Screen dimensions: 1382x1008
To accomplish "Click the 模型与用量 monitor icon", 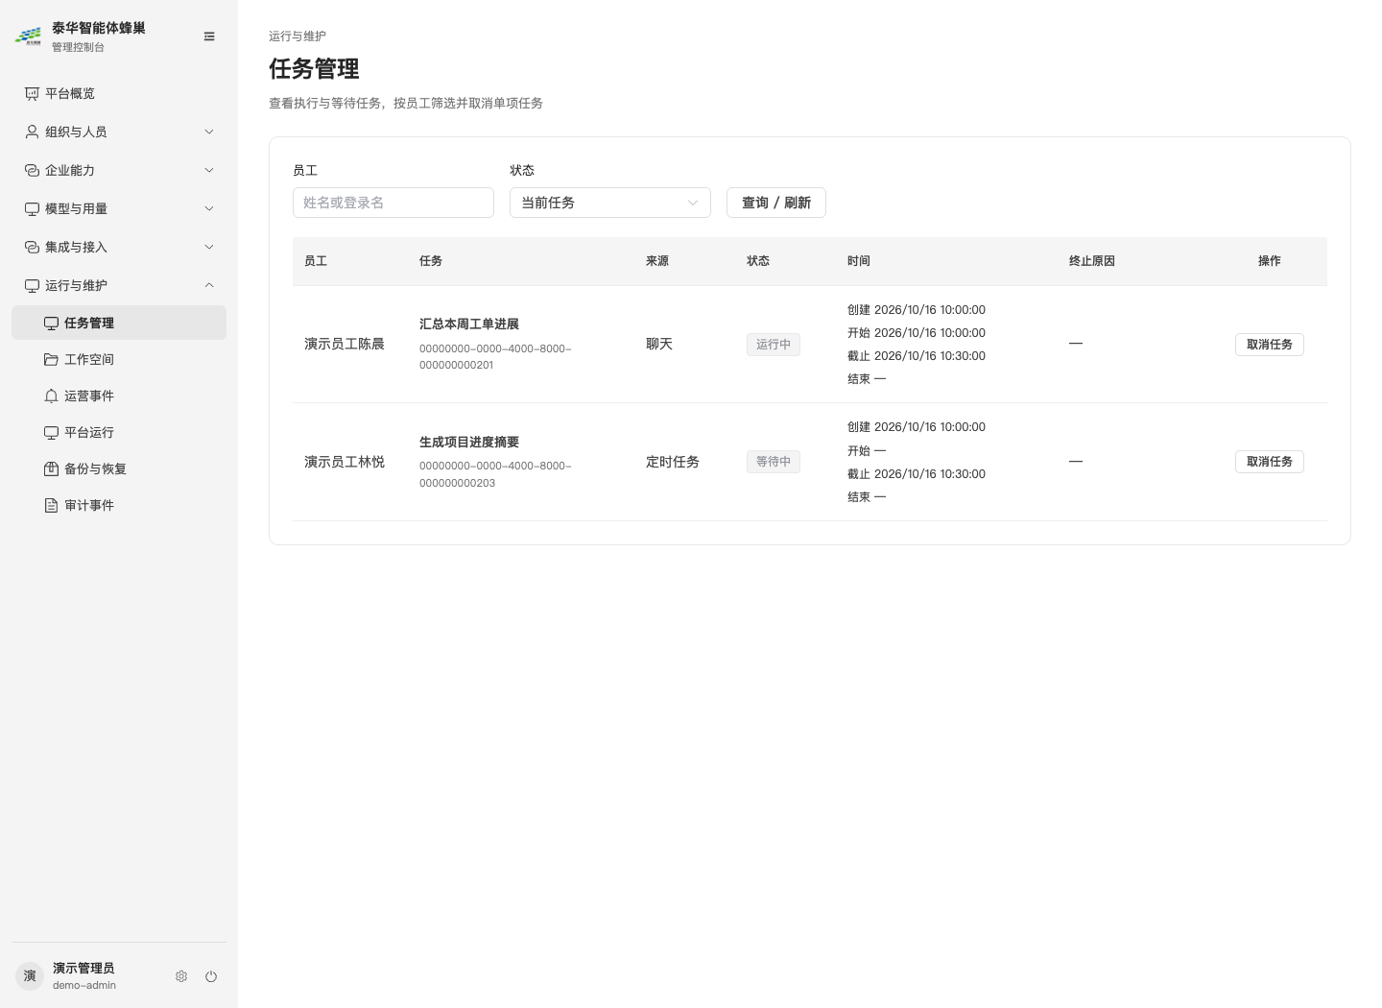I will 32,208.
